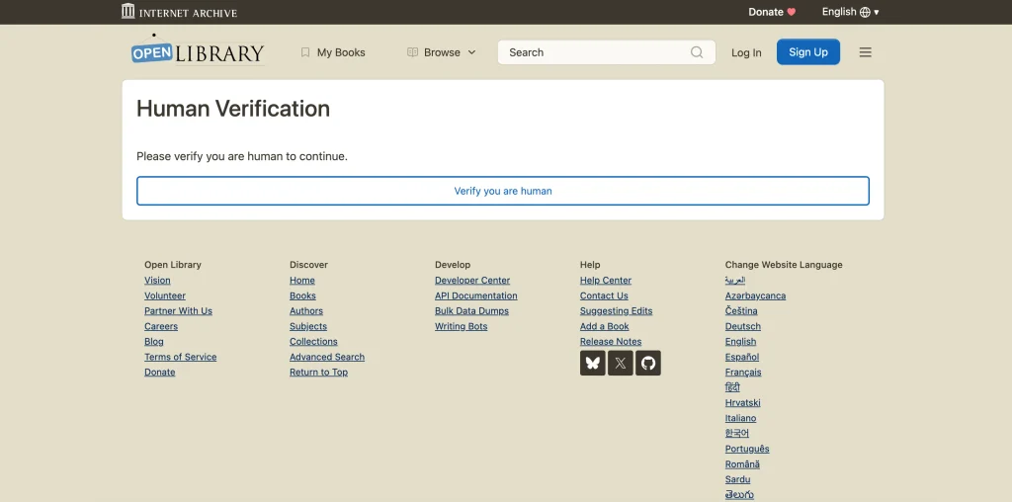Click the footer Donate link
The image size is (1012, 502).
[159, 373]
